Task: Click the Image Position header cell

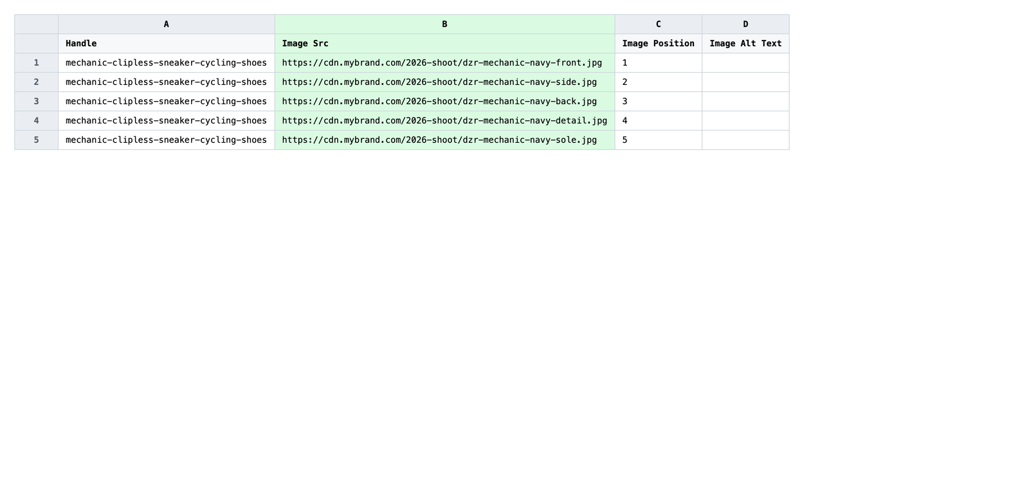Action: pos(658,44)
